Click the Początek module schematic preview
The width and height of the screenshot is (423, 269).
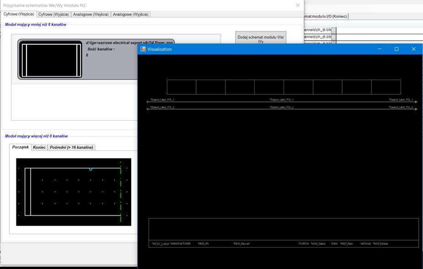coord(74,192)
